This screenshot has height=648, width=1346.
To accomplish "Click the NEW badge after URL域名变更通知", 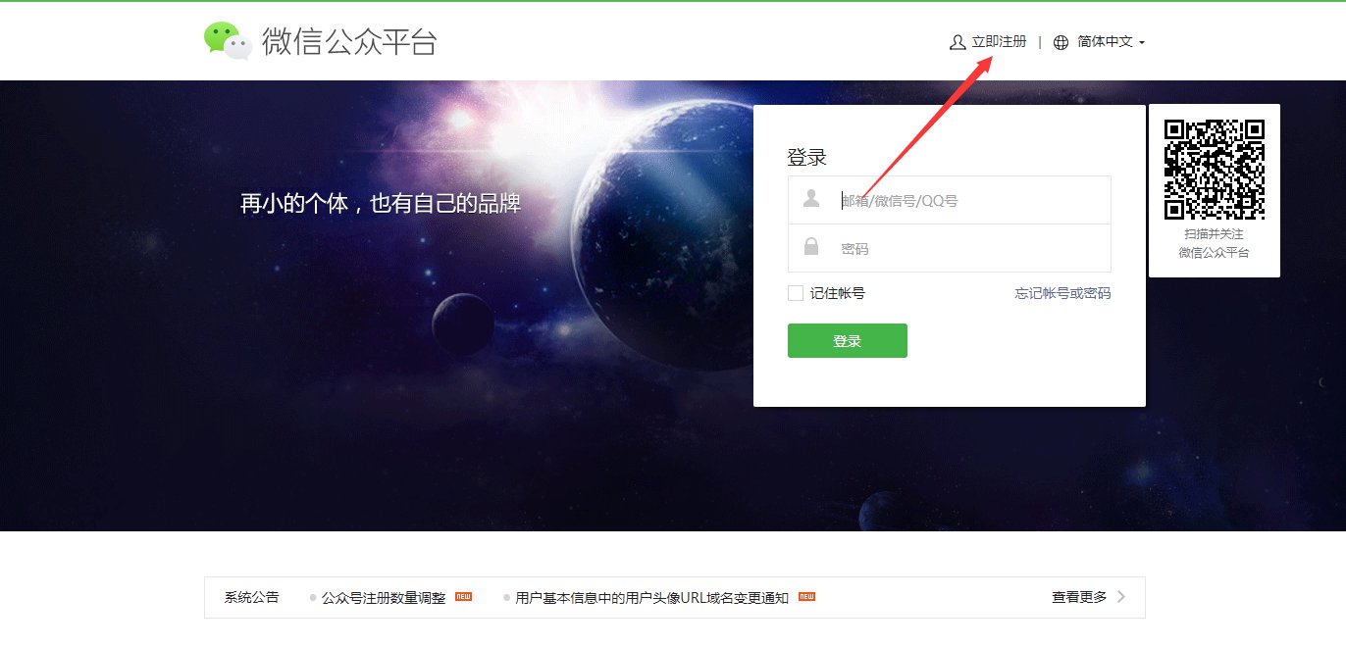I will pos(806,596).
